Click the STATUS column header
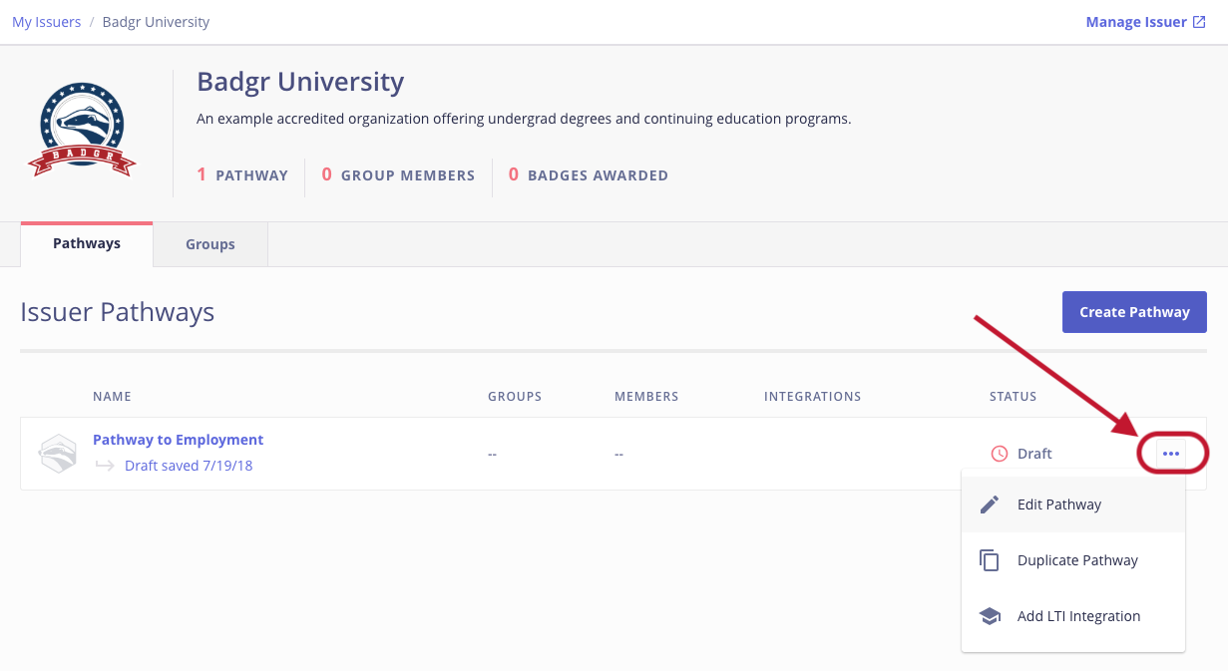Screen dimensions: 1228x671 (x=1014, y=397)
